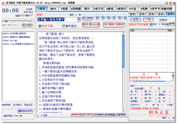Open the 音乐: D:\歌曲 path dropdown
177x124 pixels.
[x=168, y=24]
